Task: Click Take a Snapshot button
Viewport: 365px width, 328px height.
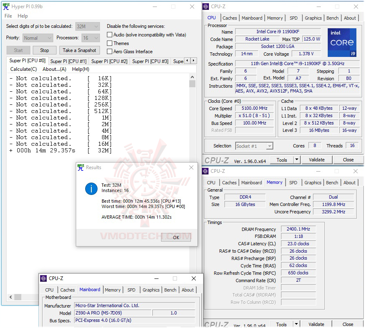Action: click(79, 50)
